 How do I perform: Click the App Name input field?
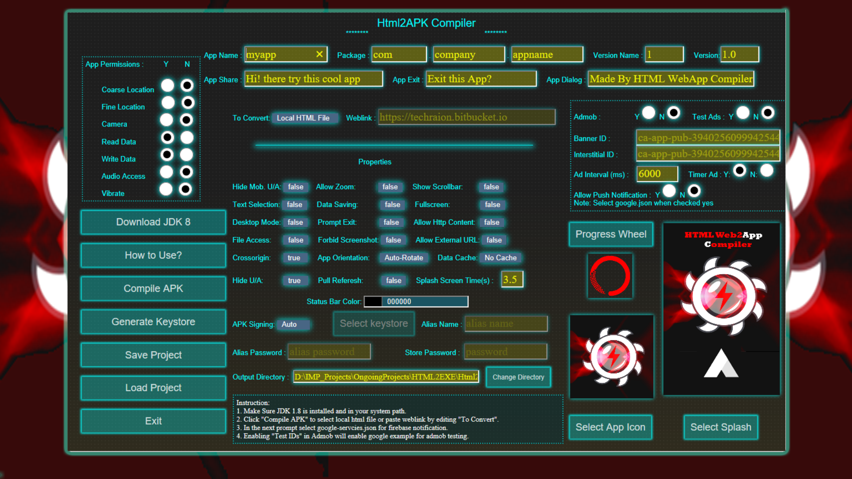[x=284, y=55]
